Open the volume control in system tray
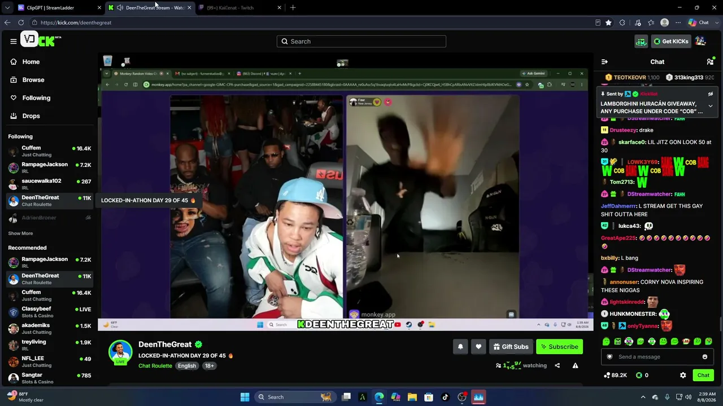Viewport: 723px width, 406px height. coord(688,397)
